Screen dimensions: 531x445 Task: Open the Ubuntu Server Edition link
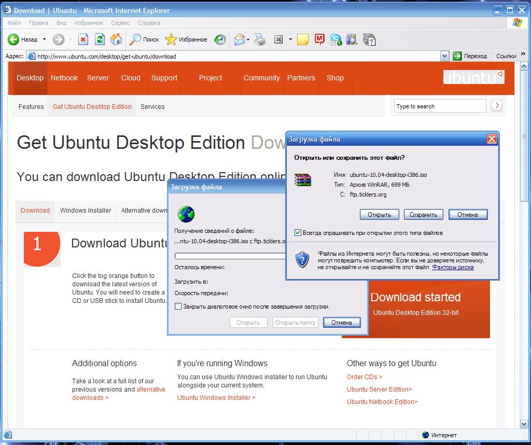point(379,389)
